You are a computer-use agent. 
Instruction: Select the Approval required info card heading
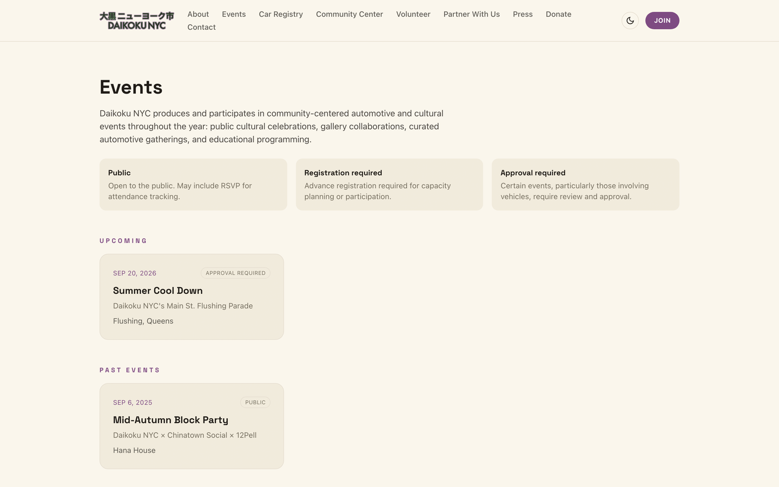click(533, 173)
